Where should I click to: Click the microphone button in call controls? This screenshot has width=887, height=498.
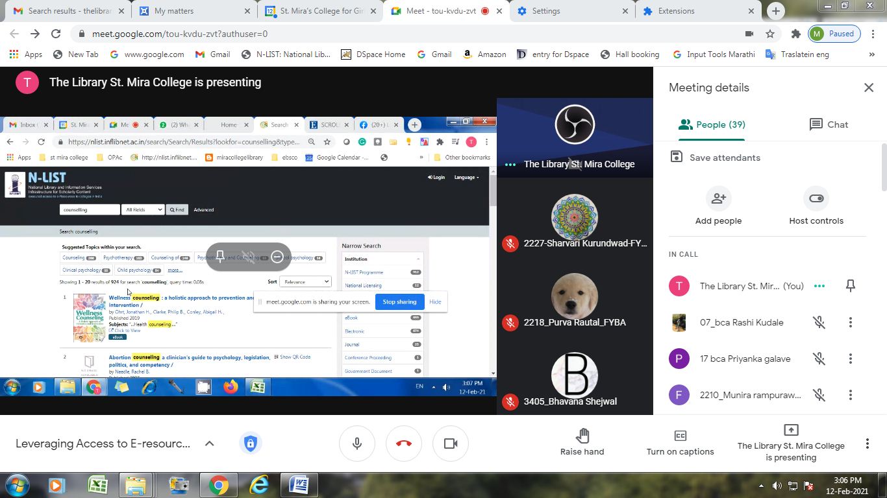point(357,444)
